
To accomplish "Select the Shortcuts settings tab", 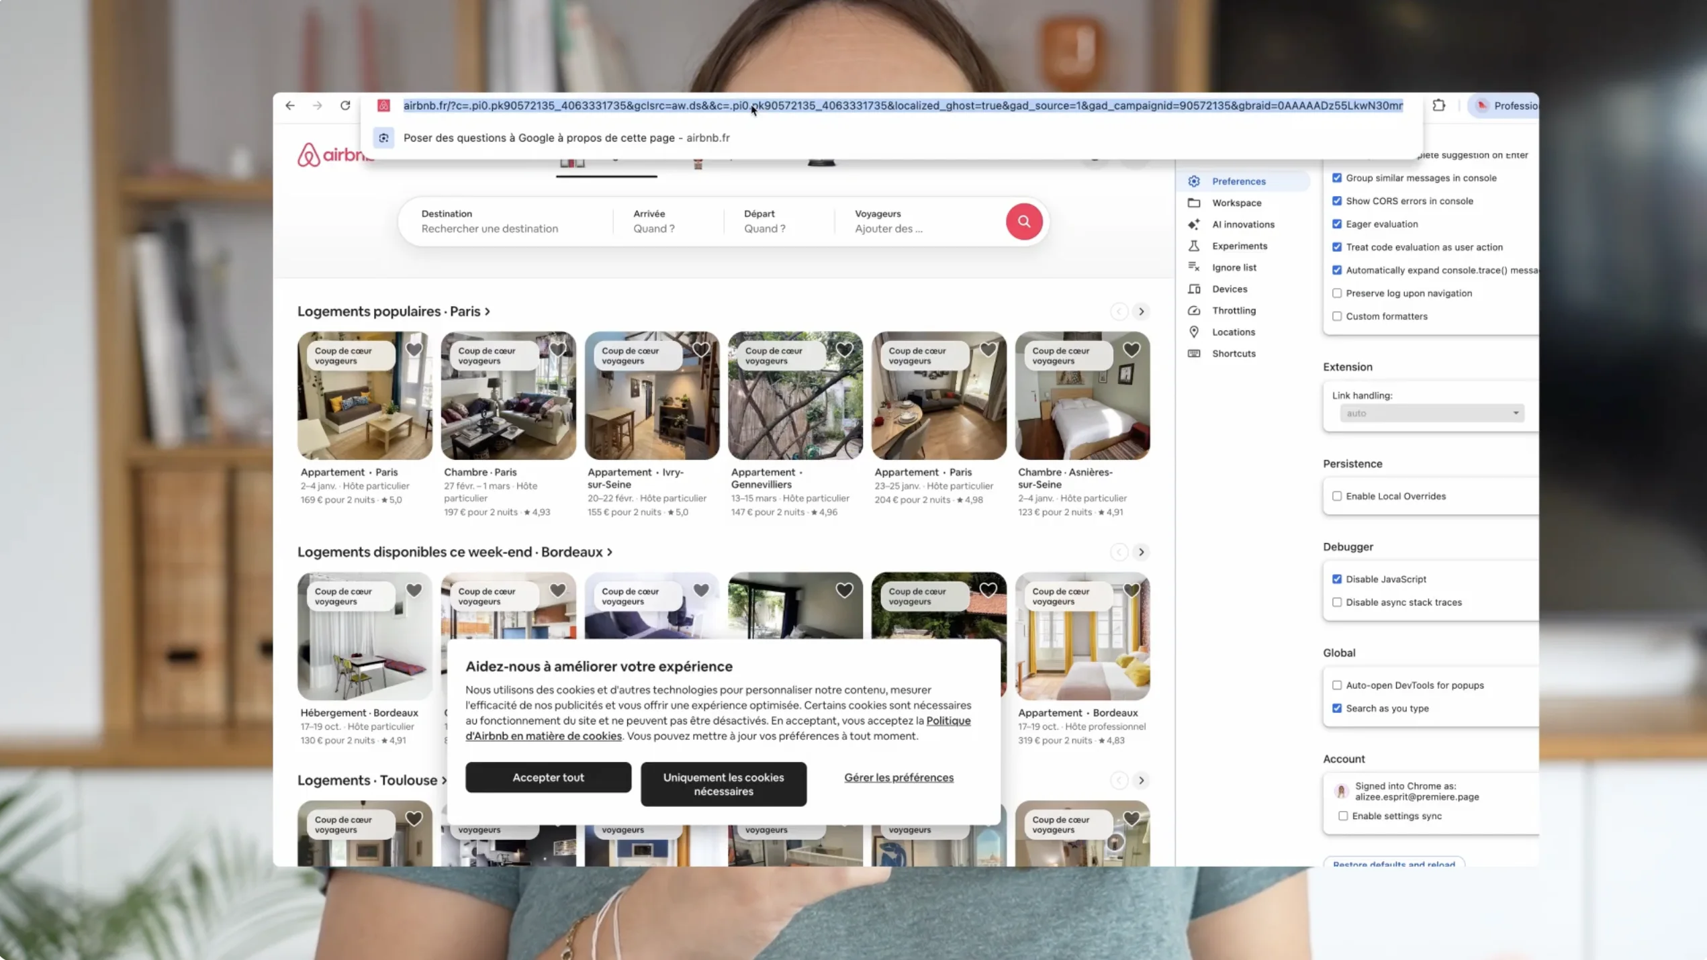I will pyautogui.click(x=1233, y=353).
